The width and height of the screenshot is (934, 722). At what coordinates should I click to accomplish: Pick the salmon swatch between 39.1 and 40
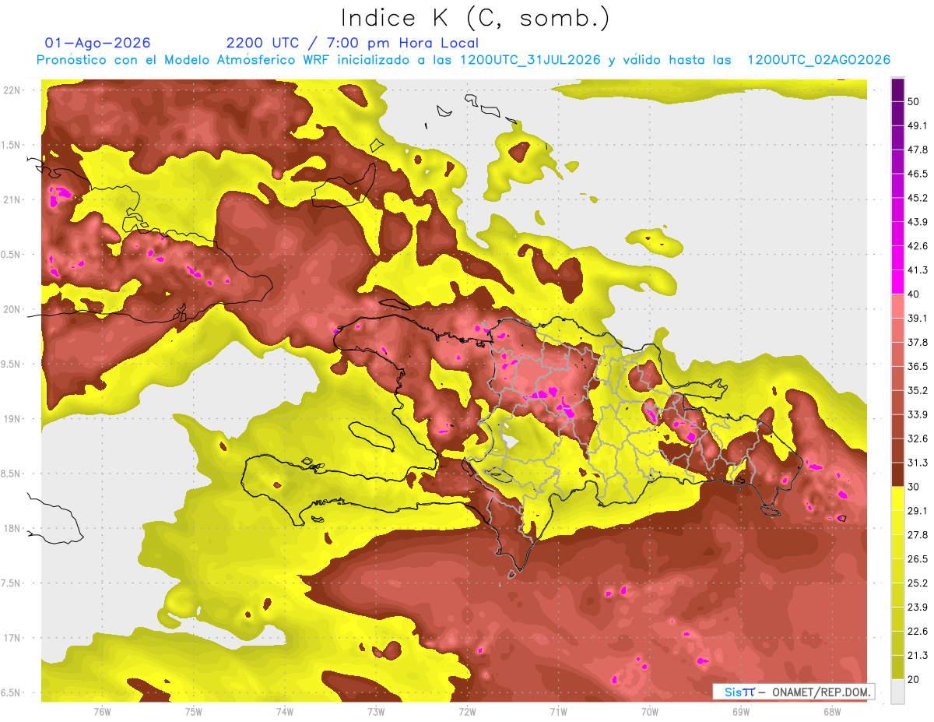[x=897, y=305]
